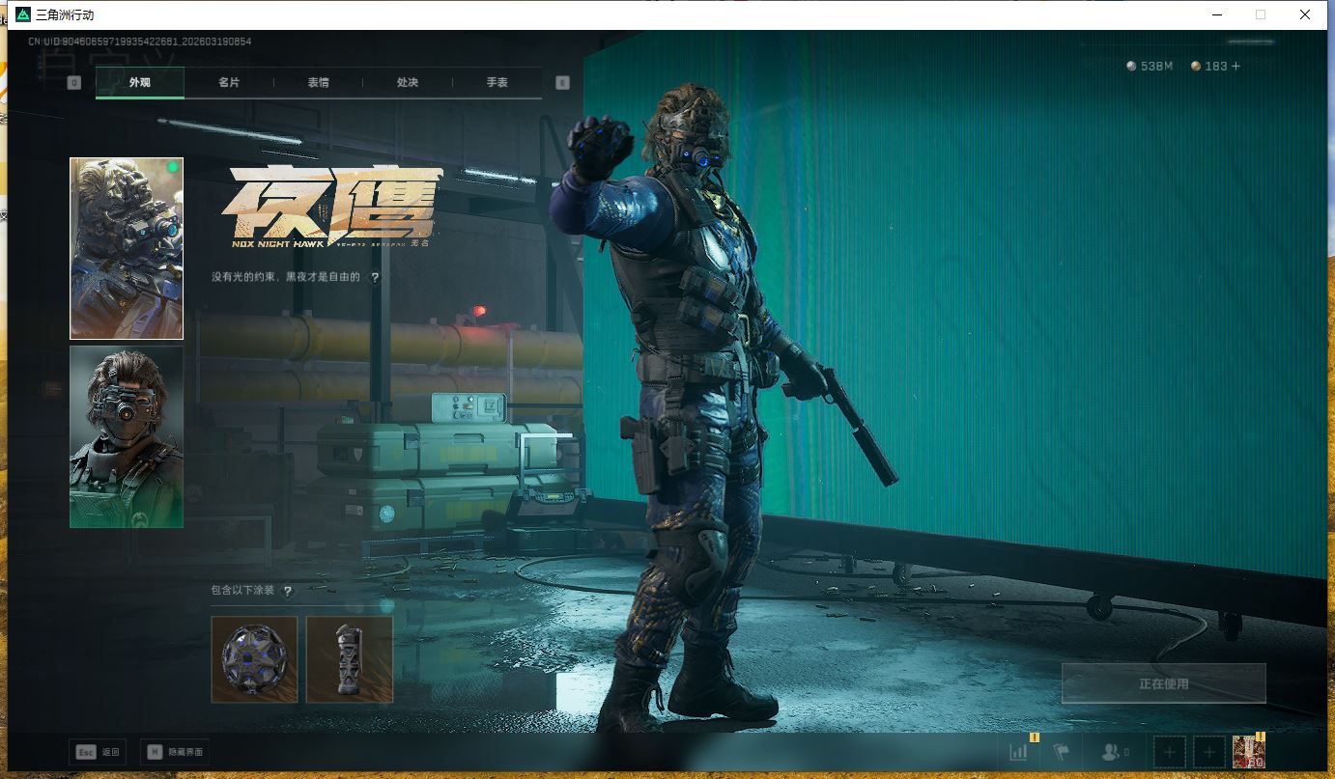The width and height of the screenshot is (1335, 779).
Task: Open the 表情 tab
Action: point(318,83)
